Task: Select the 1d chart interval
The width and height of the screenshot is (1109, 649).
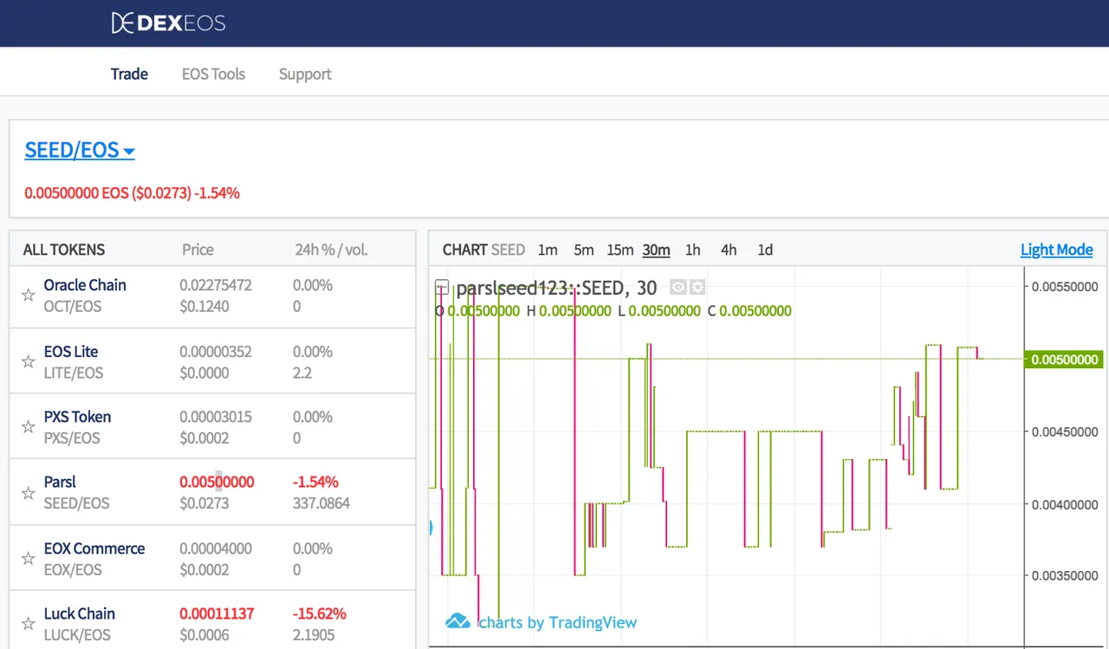Action: (765, 250)
